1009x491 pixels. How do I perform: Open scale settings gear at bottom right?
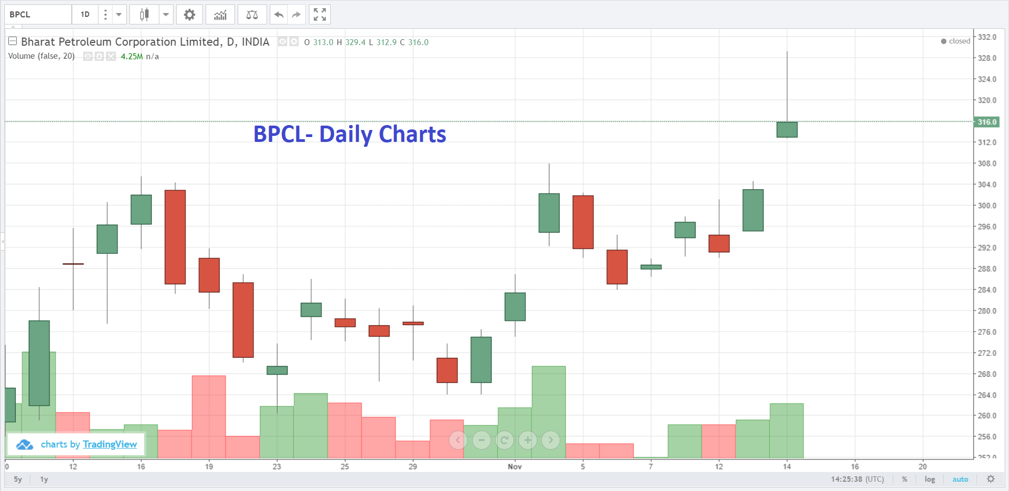click(991, 479)
